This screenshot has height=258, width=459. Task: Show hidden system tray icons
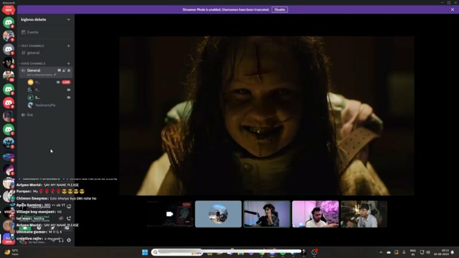coord(381,252)
